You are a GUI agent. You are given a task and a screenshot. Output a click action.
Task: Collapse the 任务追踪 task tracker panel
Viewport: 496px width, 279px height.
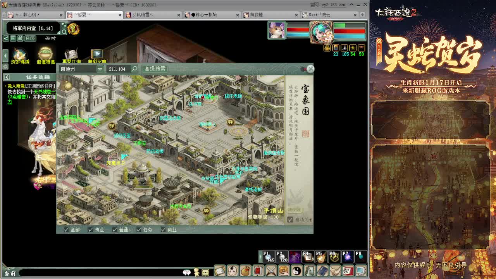point(7,77)
